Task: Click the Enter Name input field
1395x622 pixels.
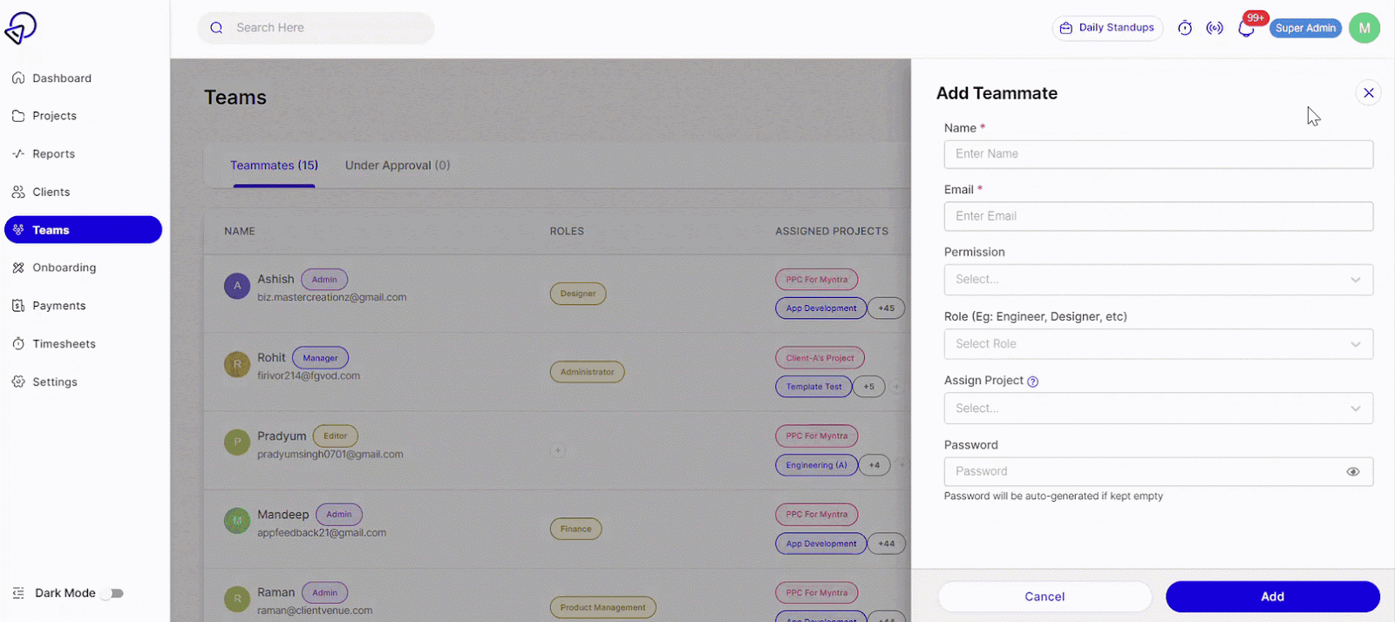Action: pos(1158,154)
